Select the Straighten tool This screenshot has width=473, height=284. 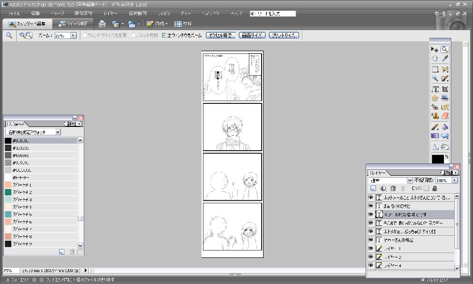coord(444,98)
